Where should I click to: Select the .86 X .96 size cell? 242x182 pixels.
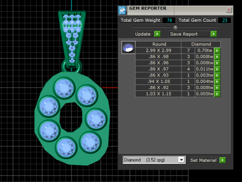[158, 63]
